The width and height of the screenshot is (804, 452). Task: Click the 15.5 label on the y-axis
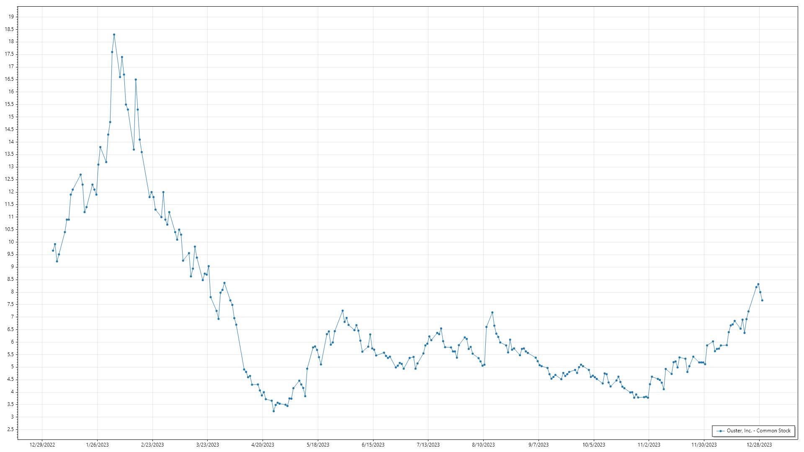(9, 104)
